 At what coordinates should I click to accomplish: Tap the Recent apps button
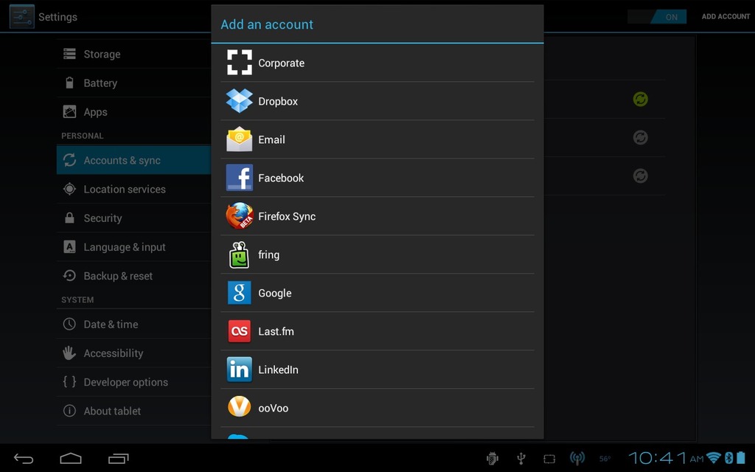click(119, 459)
